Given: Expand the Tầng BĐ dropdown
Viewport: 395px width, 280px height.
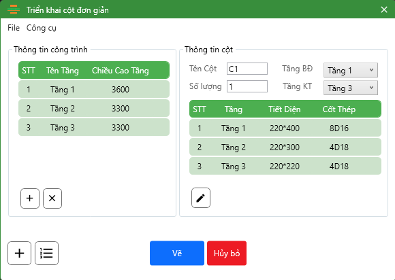Looking at the screenshot, I should pos(351,70).
